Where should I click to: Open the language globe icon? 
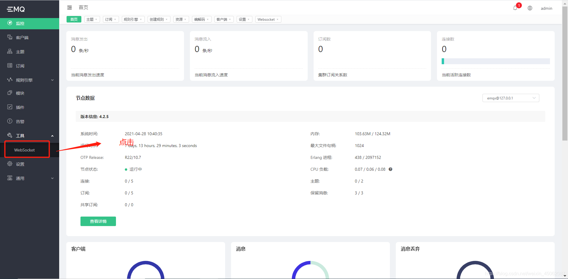pyautogui.click(x=530, y=8)
